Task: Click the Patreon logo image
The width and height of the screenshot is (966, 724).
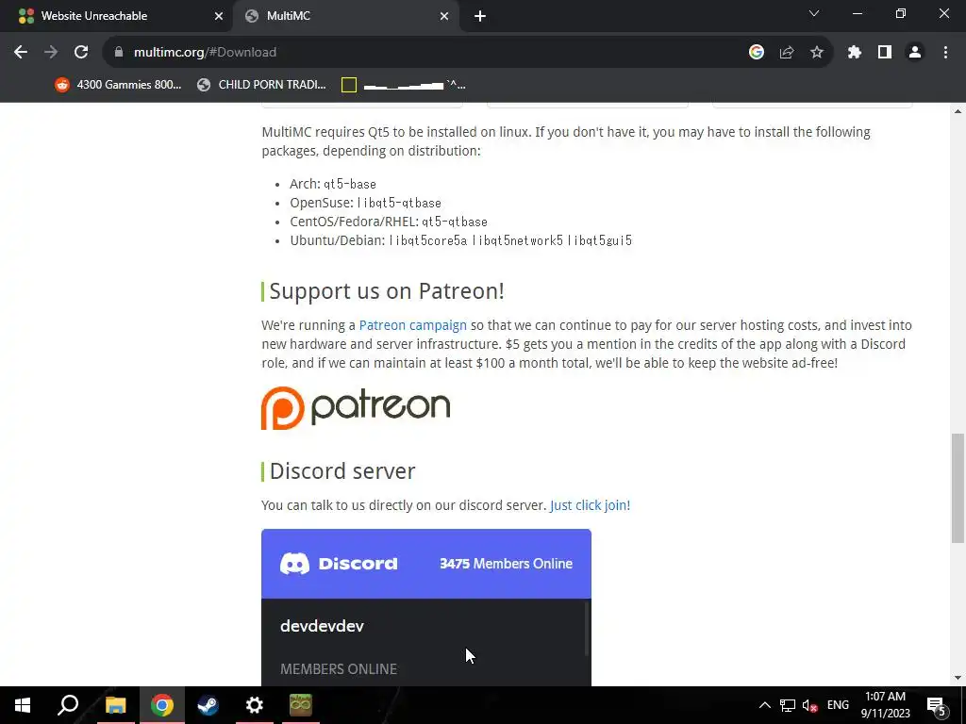Action: point(356,407)
